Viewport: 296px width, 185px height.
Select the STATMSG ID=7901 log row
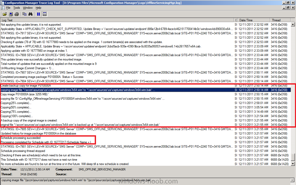[145, 147]
